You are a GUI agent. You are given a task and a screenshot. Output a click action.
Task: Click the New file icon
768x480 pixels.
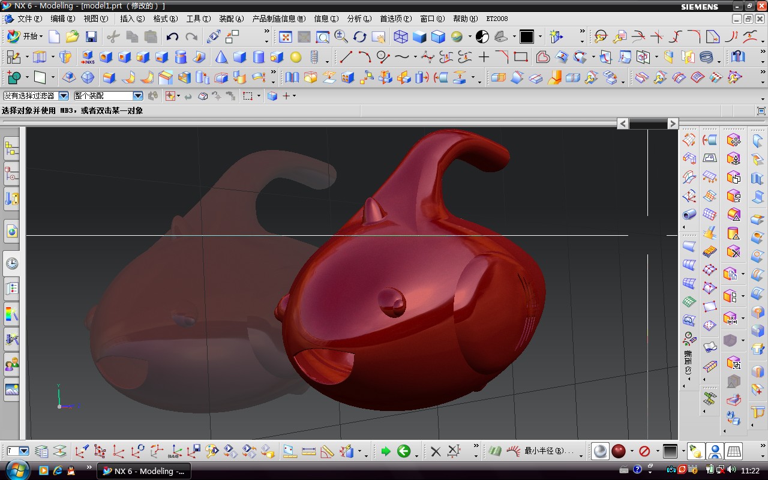[x=54, y=37]
